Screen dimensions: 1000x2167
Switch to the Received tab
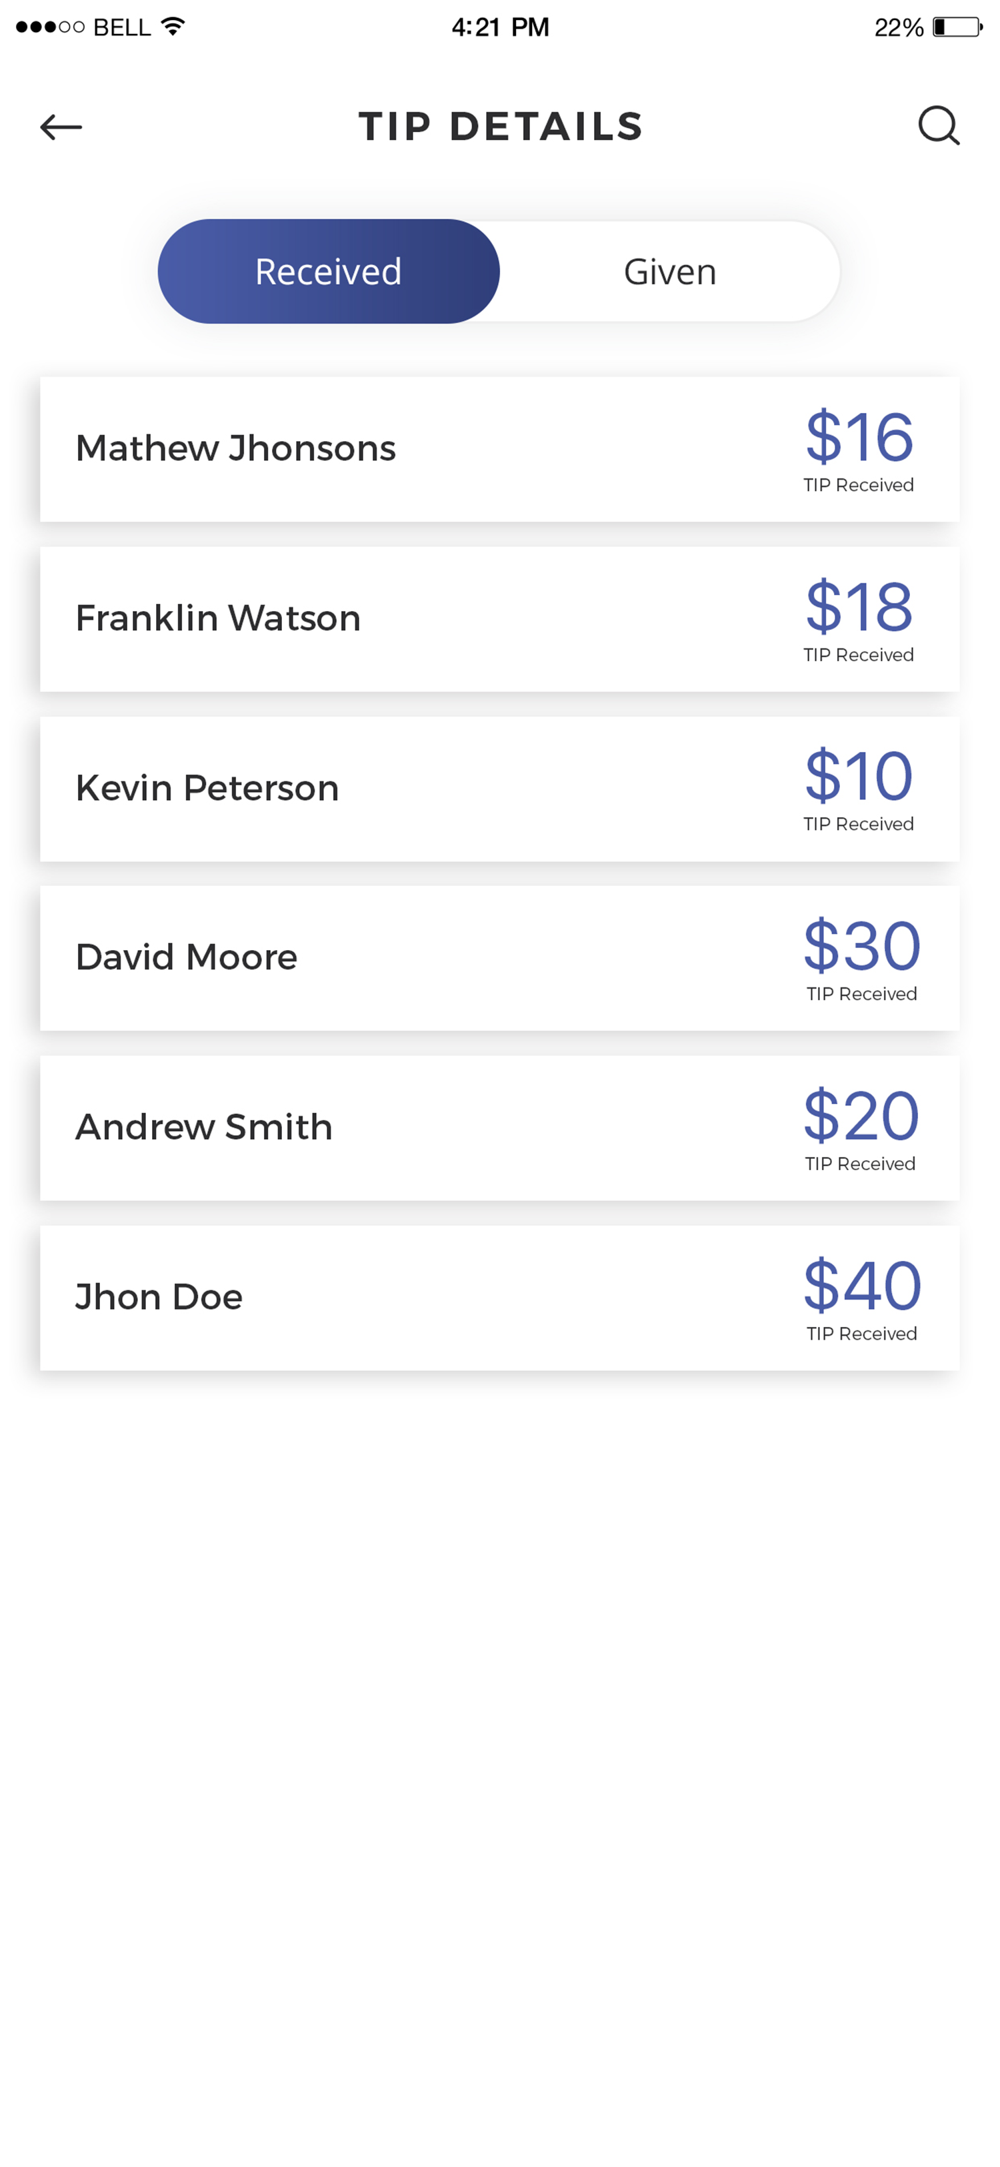coord(329,272)
